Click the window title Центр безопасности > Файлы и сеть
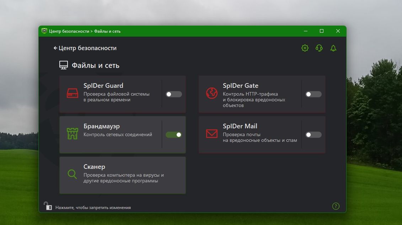The image size is (402, 225). 85,31
